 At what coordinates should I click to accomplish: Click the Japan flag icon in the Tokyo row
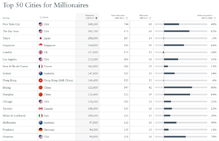pyautogui.click(x=41, y=38)
